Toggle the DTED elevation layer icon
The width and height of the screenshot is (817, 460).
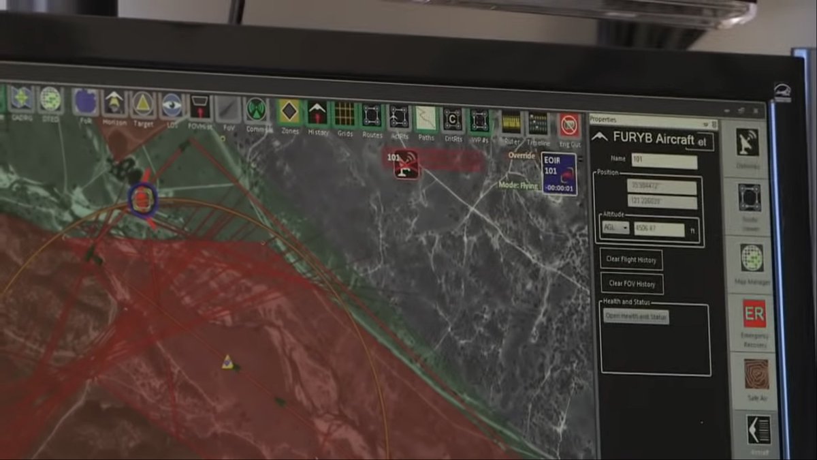click(50, 99)
